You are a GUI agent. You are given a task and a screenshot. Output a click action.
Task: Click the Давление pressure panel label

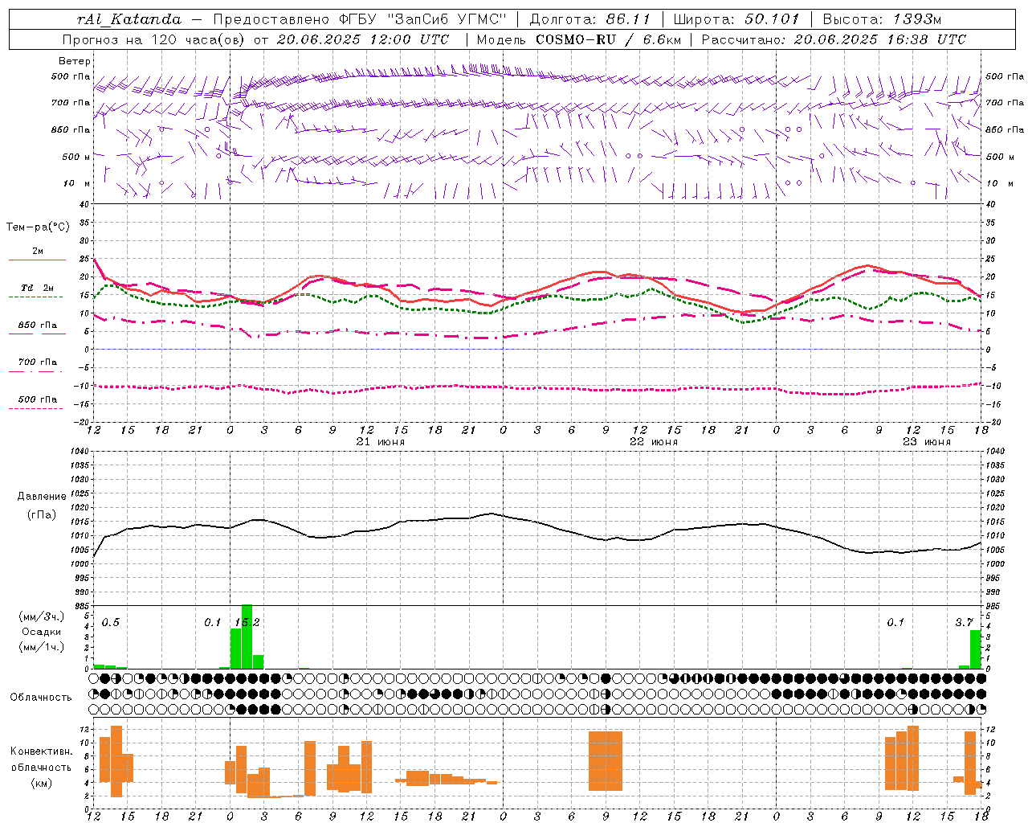(x=42, y=497)
